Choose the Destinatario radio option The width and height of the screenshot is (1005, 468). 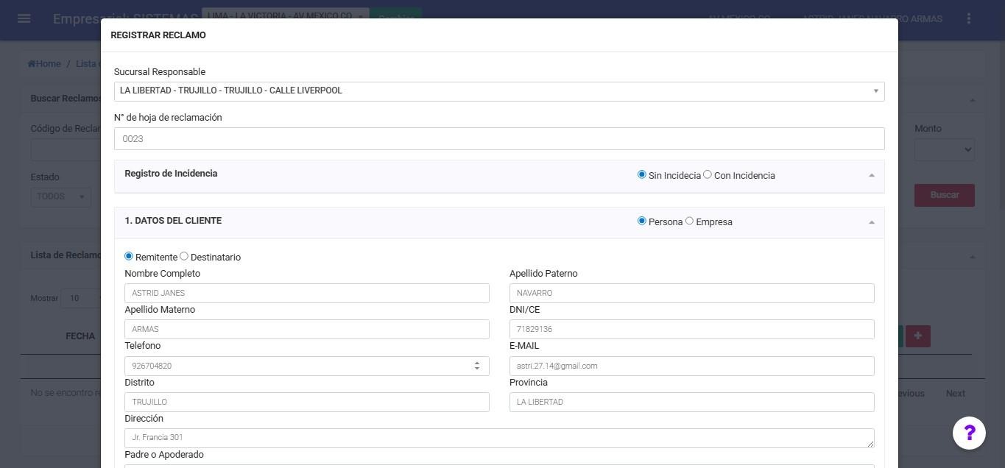184,257
